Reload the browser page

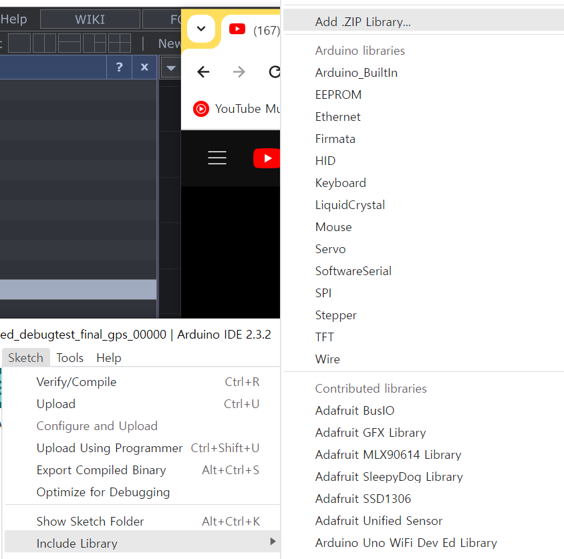point(275,72)
